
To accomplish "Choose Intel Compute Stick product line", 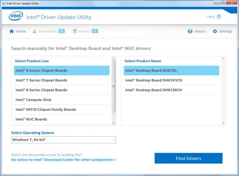I will (33, 100).
